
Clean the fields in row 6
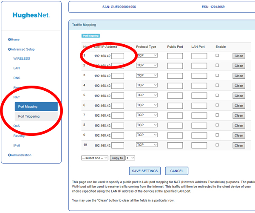coord(239,106)
